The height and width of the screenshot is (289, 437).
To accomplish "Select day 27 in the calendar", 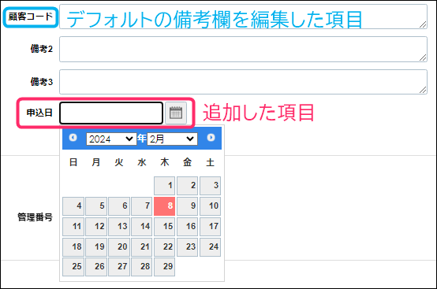I will [119, 267].
